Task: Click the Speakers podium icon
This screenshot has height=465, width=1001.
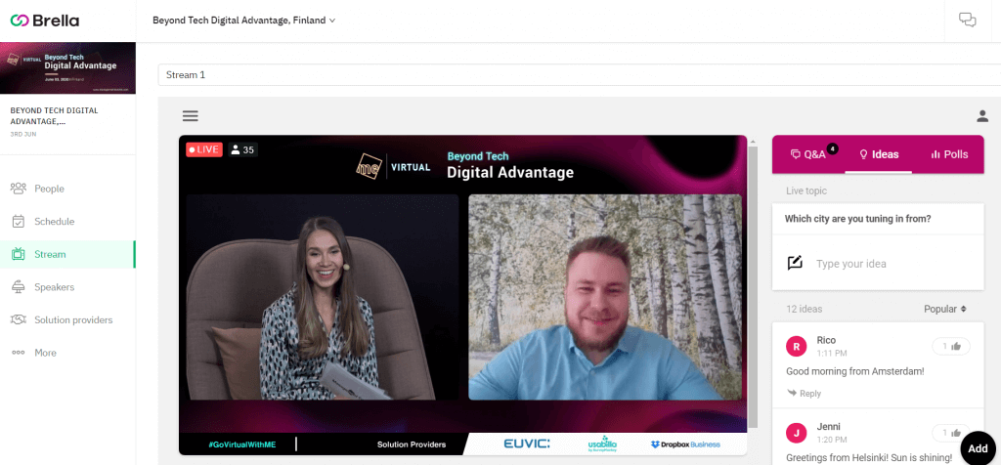Action: click(x=19, y=287)
